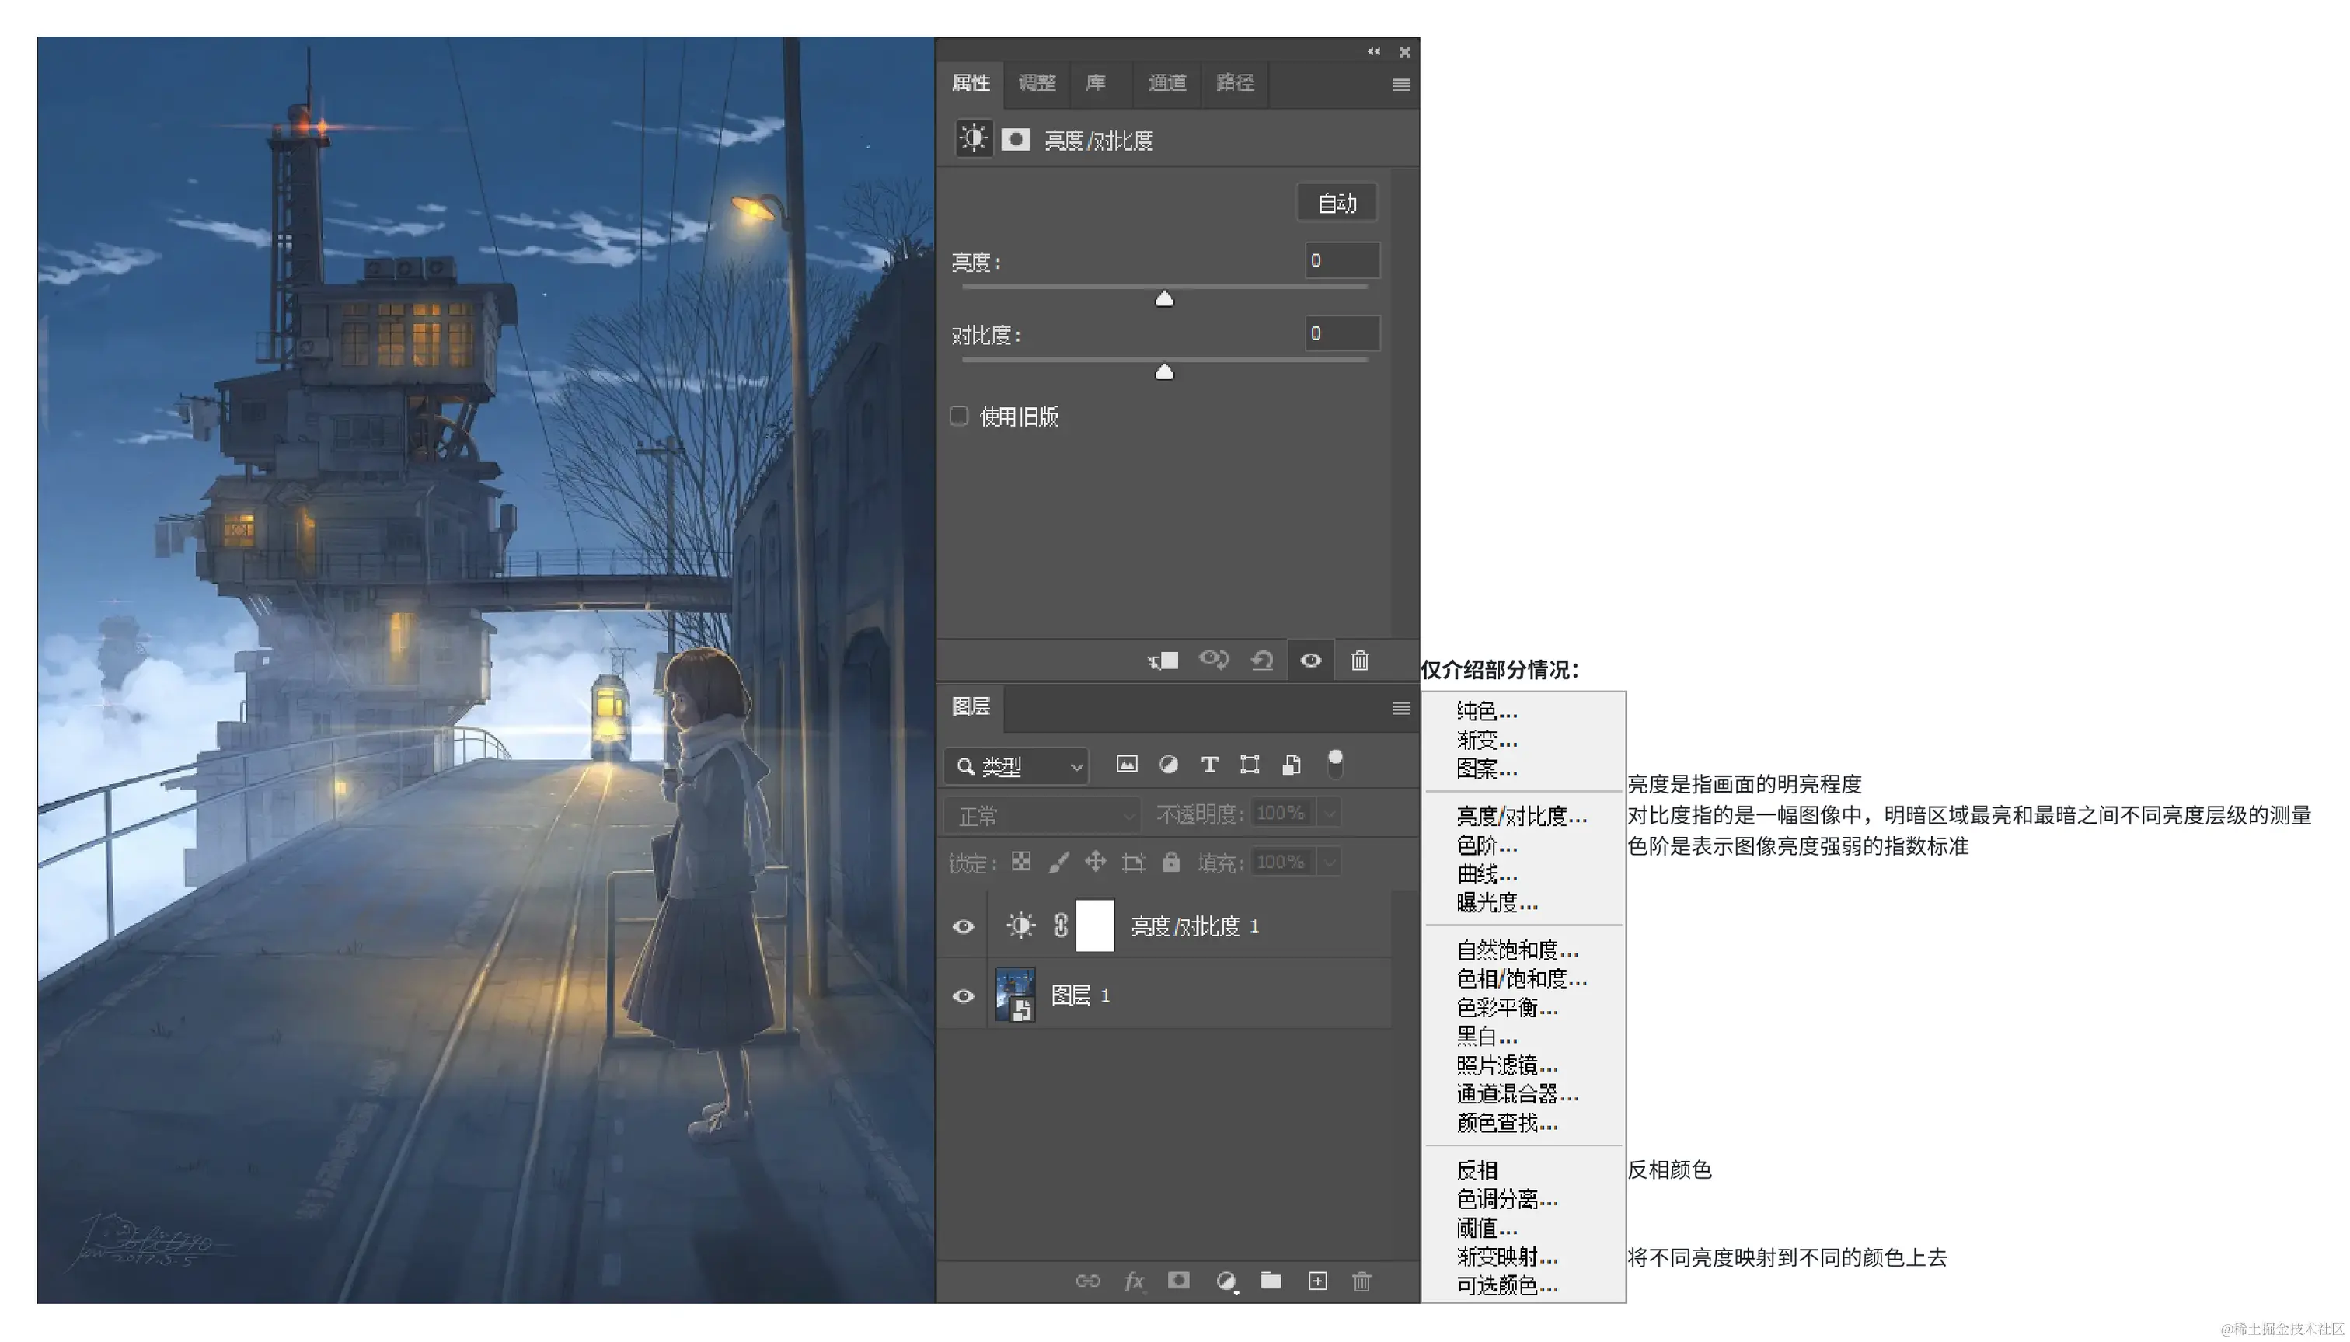2350x1342 pixels.
Task: Select the Add layer style fx icon
Action: pyautogui.click(x=1135, y=1281)
